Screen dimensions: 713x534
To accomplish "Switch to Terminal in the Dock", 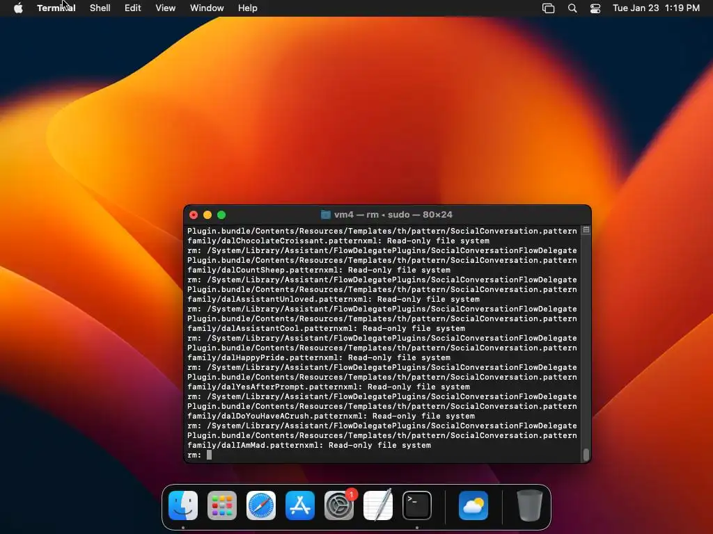I will [x=417, y=505].
